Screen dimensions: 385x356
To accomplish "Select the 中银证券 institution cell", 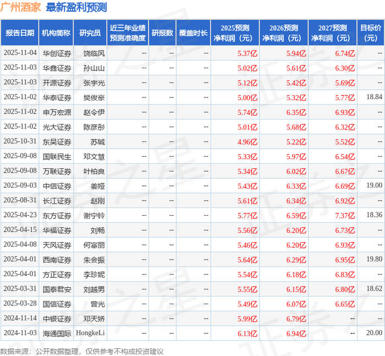I will click(57, 319).
